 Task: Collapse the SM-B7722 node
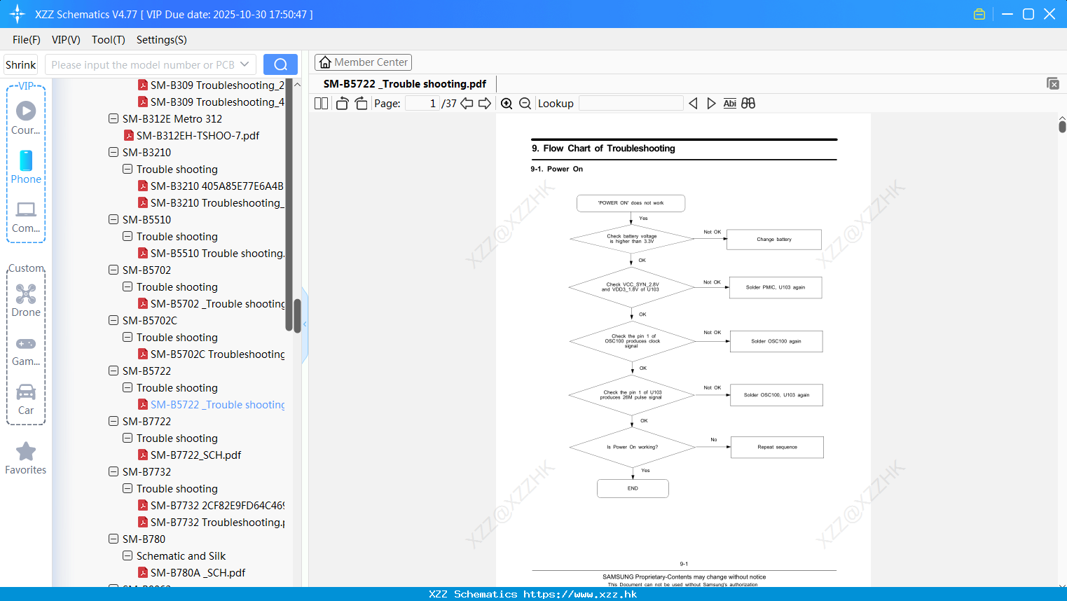click(x=113, y=421)
